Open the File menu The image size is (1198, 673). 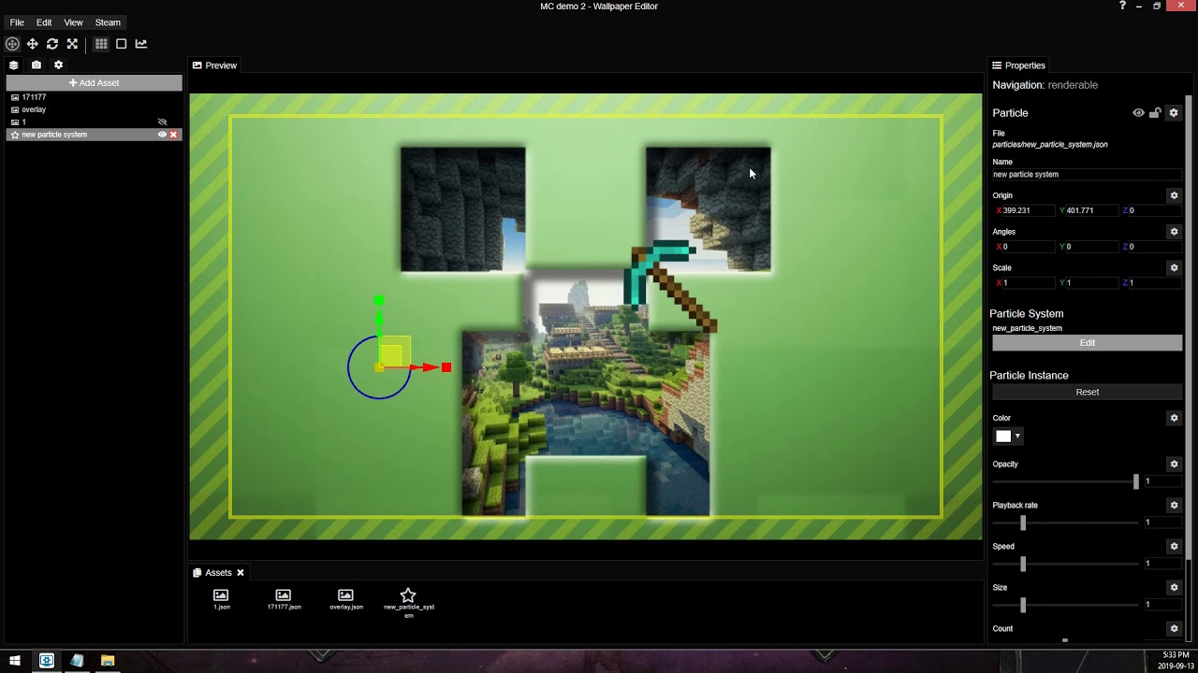click(x=17, y=22)
